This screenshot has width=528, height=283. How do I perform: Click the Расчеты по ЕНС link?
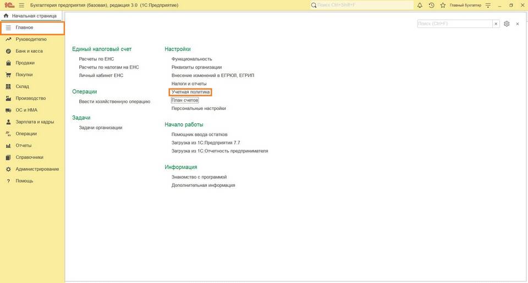(x=96, y=59)
